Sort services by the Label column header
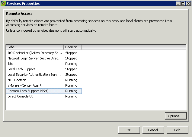 [35, 47]
